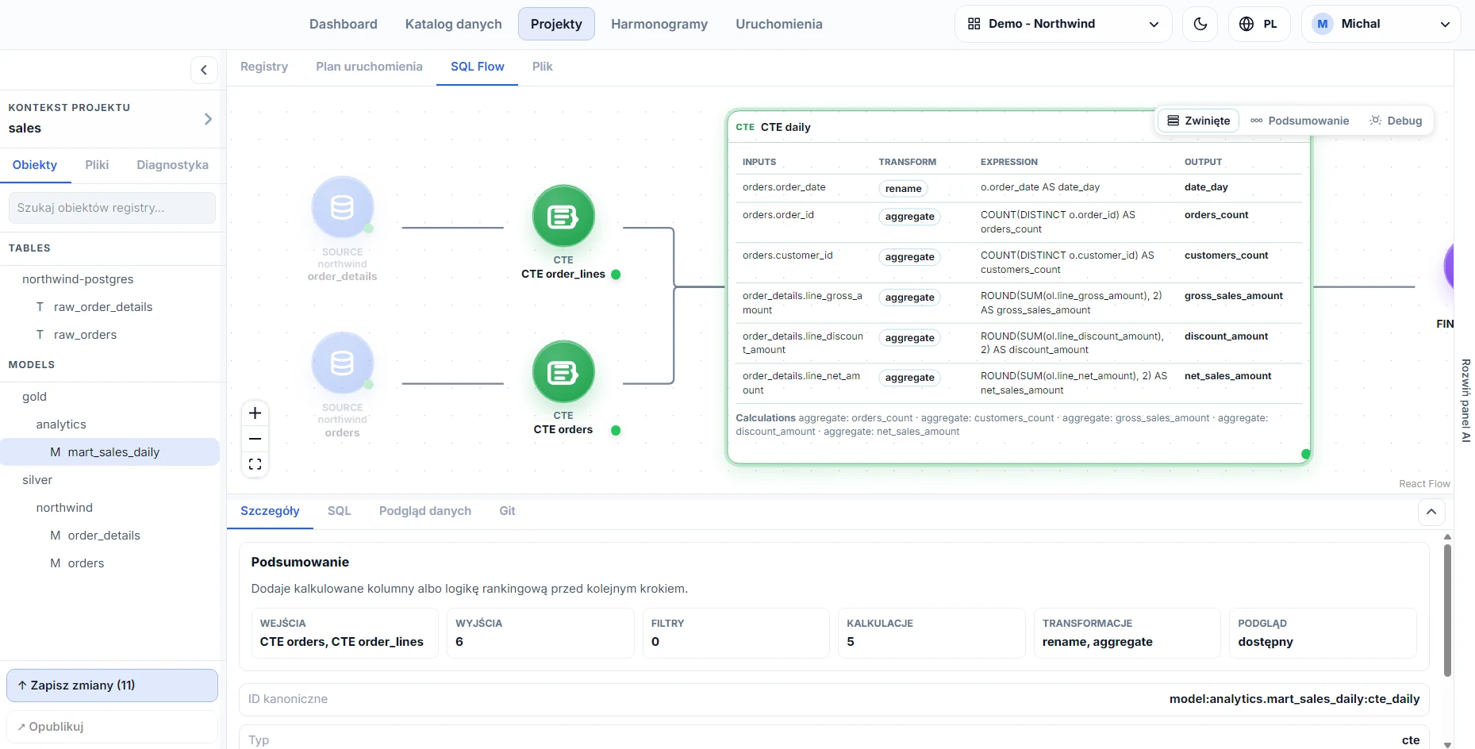Open the Dashboard navigation item
This screenshot has height=749, width=1475.
click(x=344, y=24)
